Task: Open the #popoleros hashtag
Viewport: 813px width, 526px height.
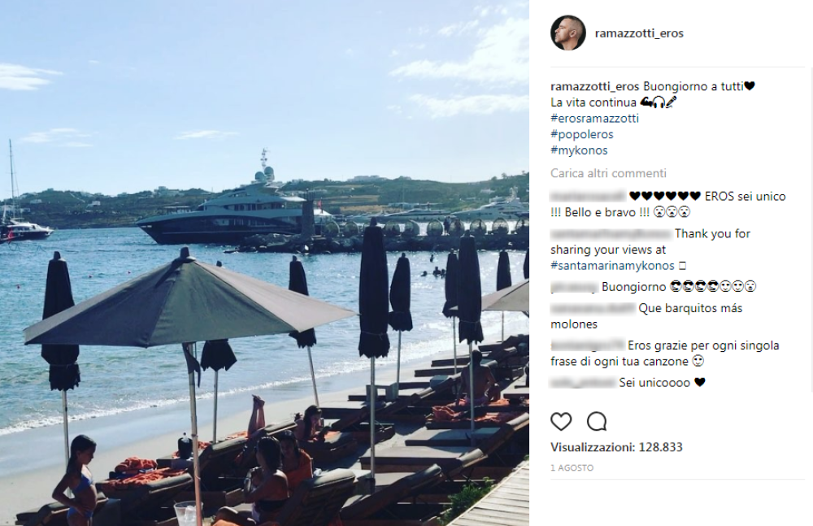Action: tap(582, 134)
